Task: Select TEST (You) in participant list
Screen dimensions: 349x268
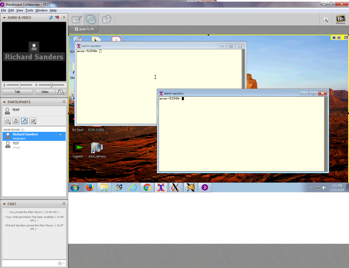Action: 34,145
